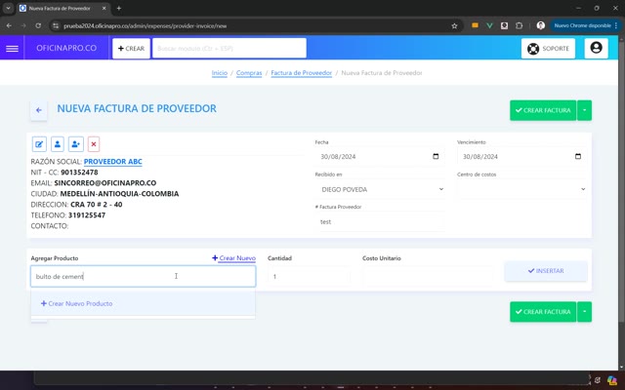Viewport: 625px width, 390px height.
Task: Click the Crear Nuevo link
Action: (233, 257)
